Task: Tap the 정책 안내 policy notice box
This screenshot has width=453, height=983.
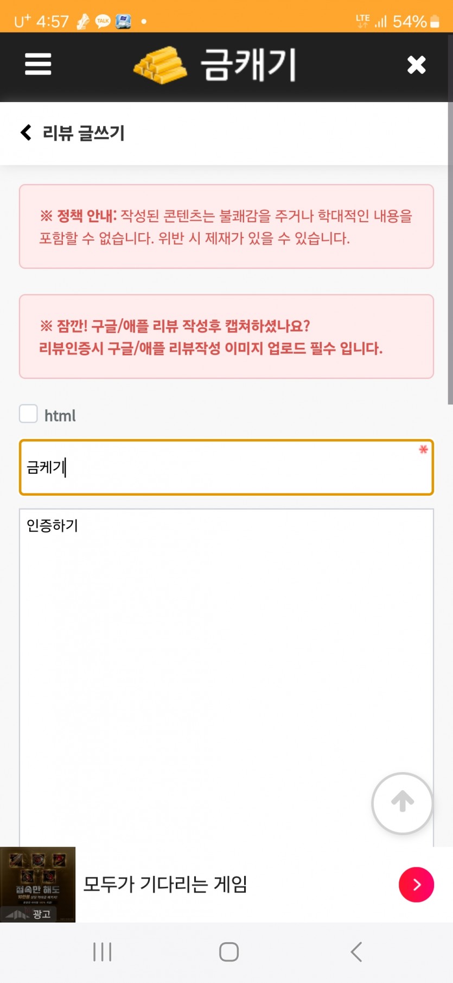Action: [x=226, y=227]
